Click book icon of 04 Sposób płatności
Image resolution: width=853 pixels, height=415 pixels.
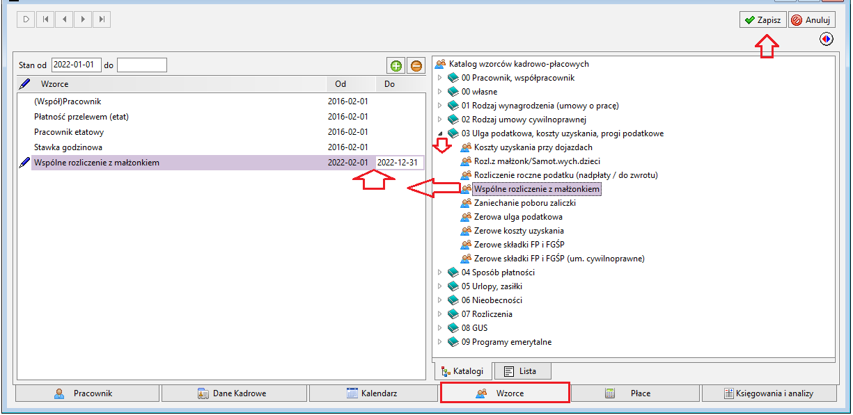coord(453,272)
